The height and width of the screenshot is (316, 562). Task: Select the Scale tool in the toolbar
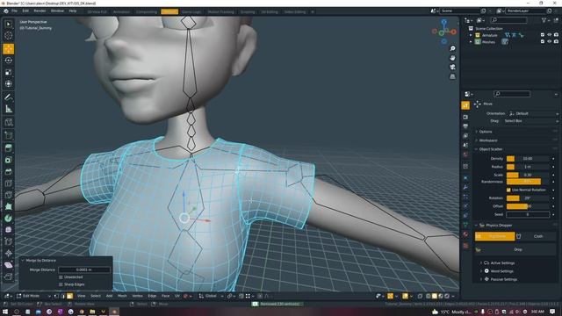pos(8,72)
